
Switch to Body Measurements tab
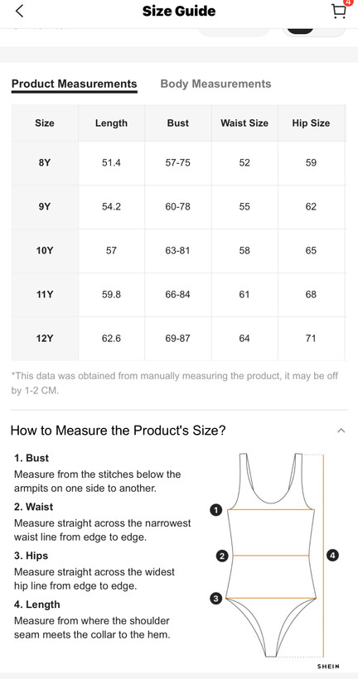(215, 84)
